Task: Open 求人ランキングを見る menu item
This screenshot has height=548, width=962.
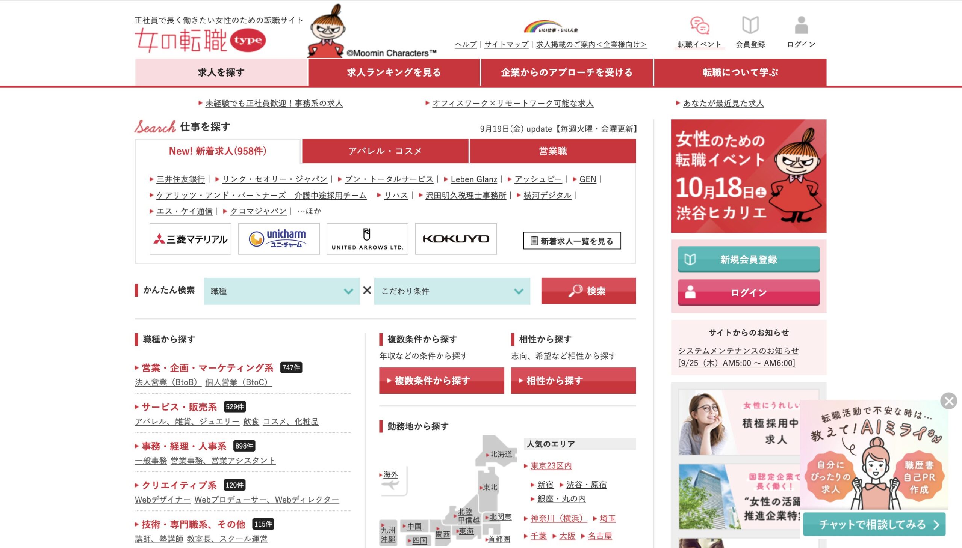Action: click(394, 72)
